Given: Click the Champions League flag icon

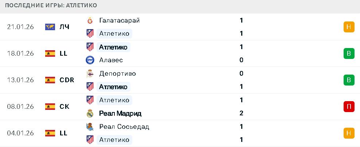Looking at the screenshot, I should pos(50,27).
